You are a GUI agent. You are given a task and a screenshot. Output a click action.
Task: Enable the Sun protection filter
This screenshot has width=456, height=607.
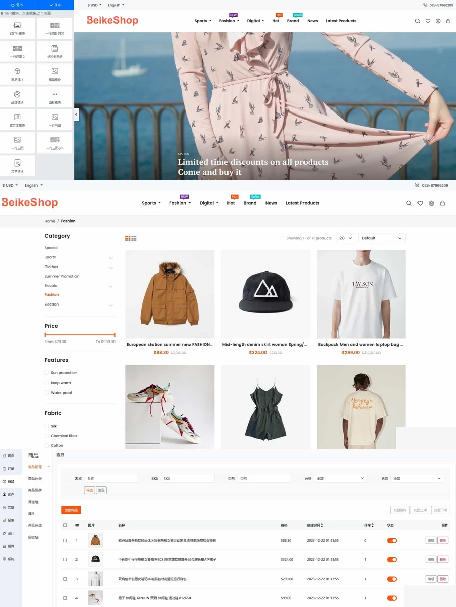[46, 372]
